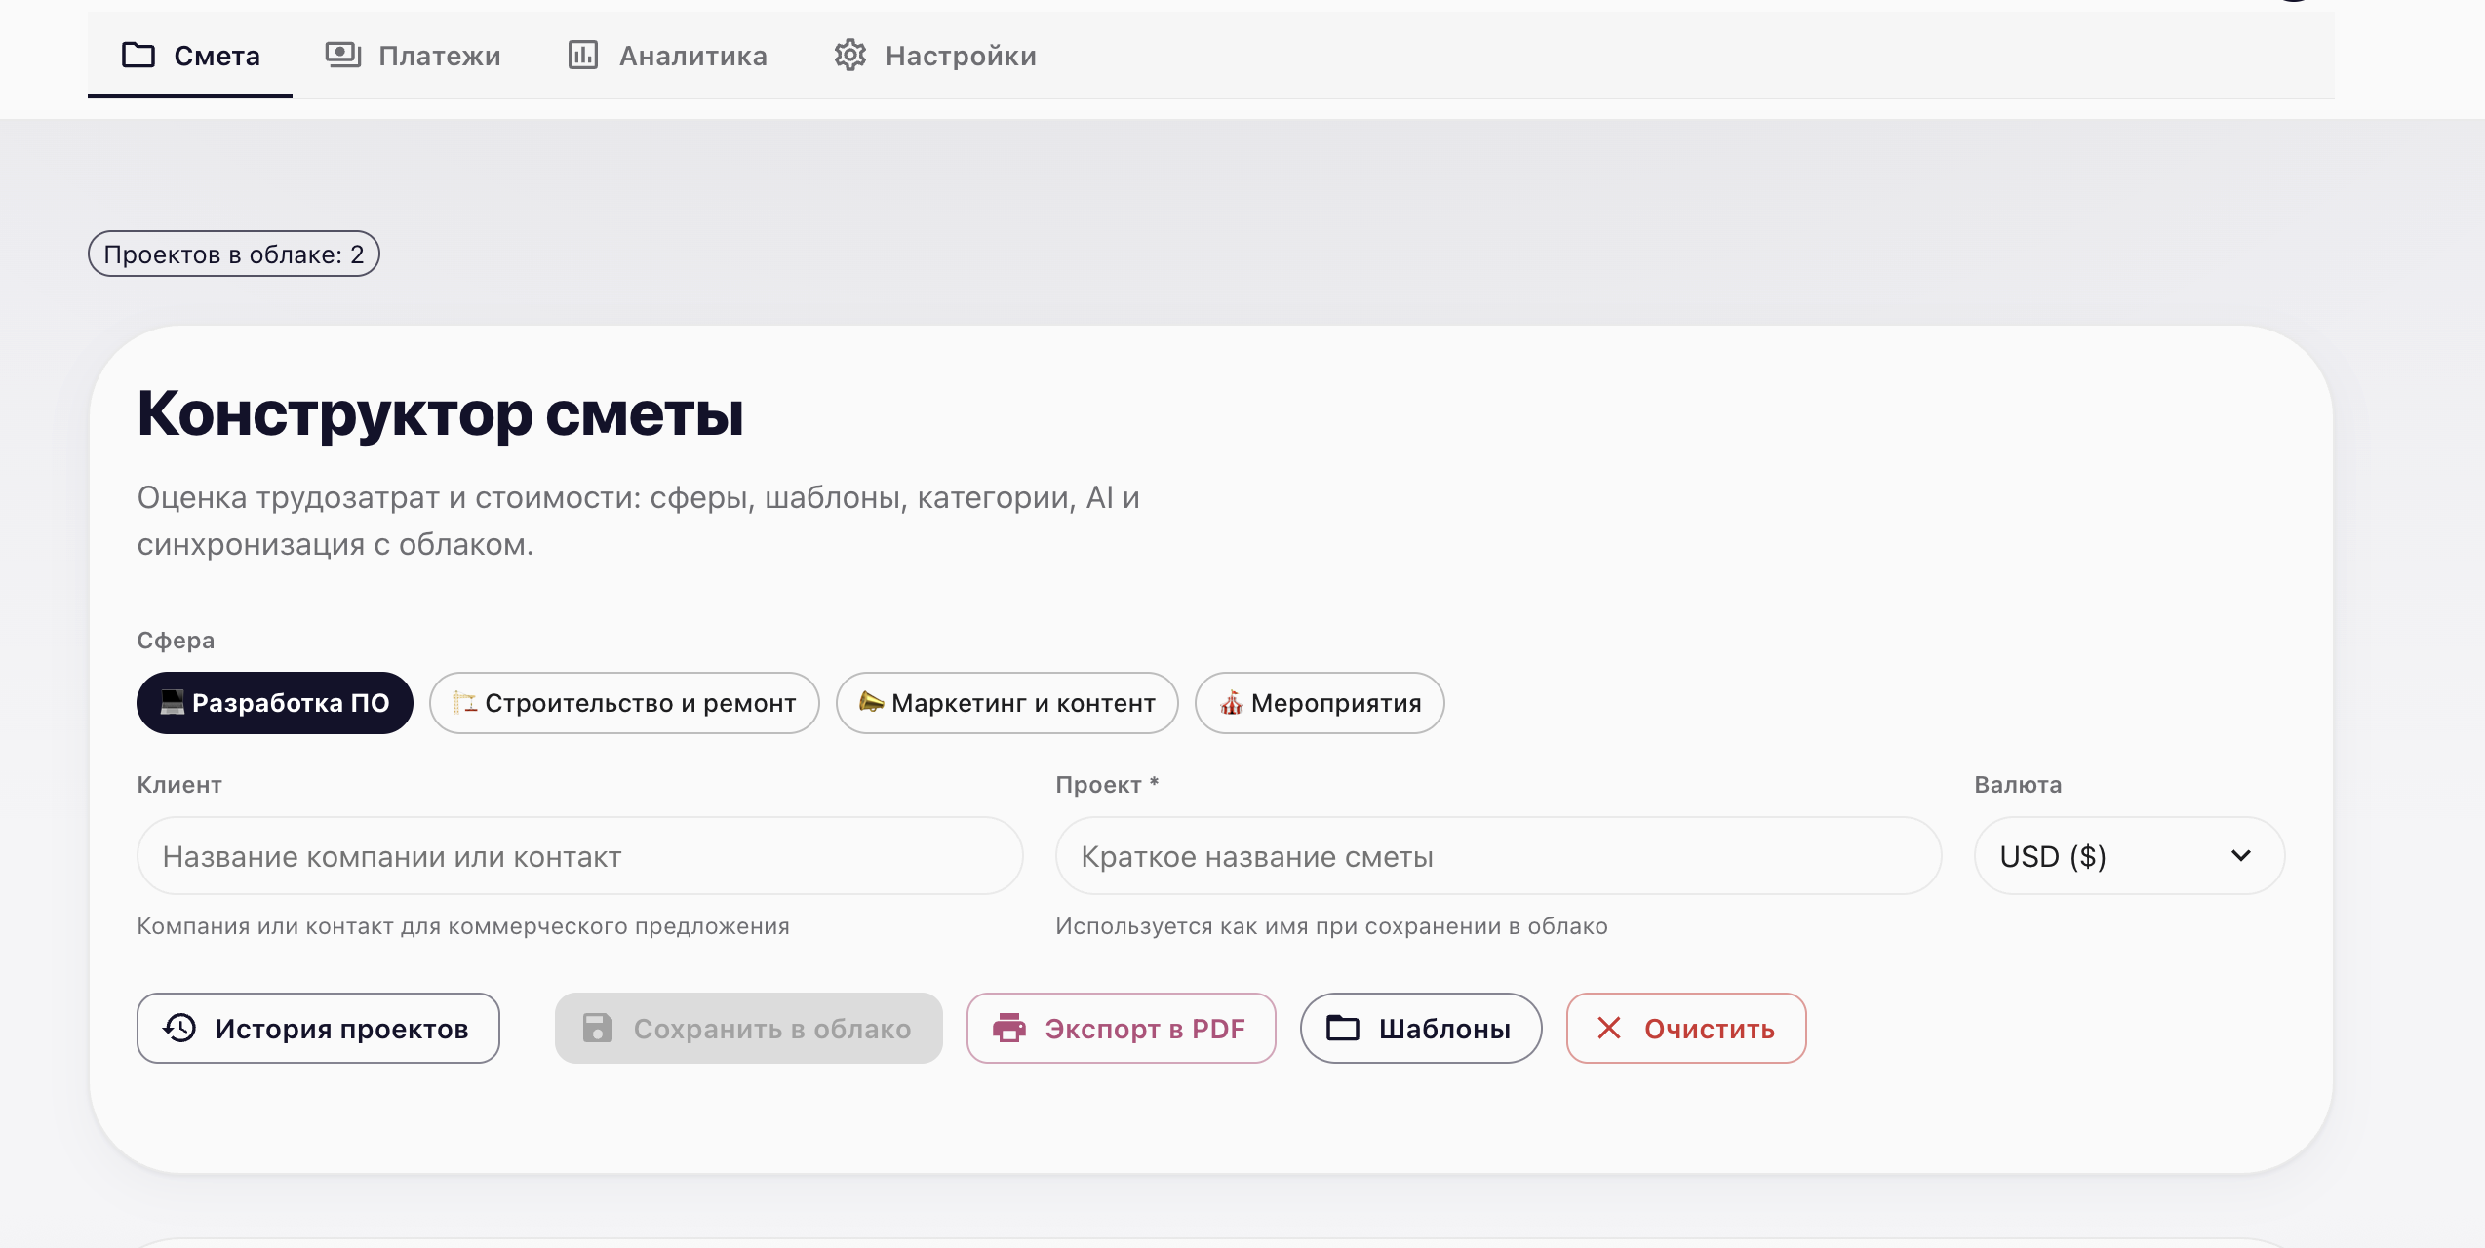Choose the Маркетинг и контент sphere
Image resolution: width=2485 pixels, height=1248 pixels.
1007,703
